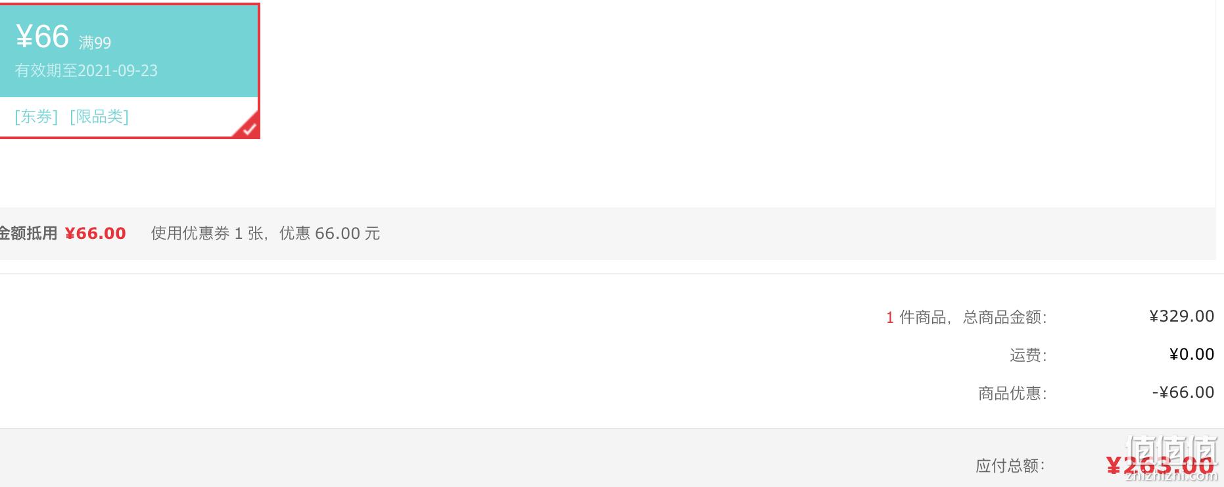Click the zhizhizhi.com watermark text

[x=1172, y=476]
